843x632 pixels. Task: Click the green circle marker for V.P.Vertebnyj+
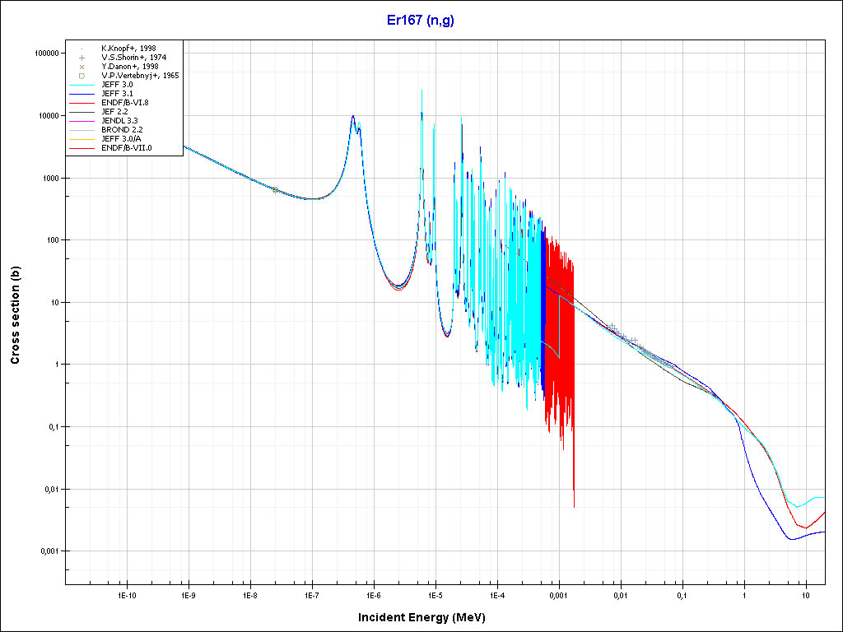pos(82,76)
